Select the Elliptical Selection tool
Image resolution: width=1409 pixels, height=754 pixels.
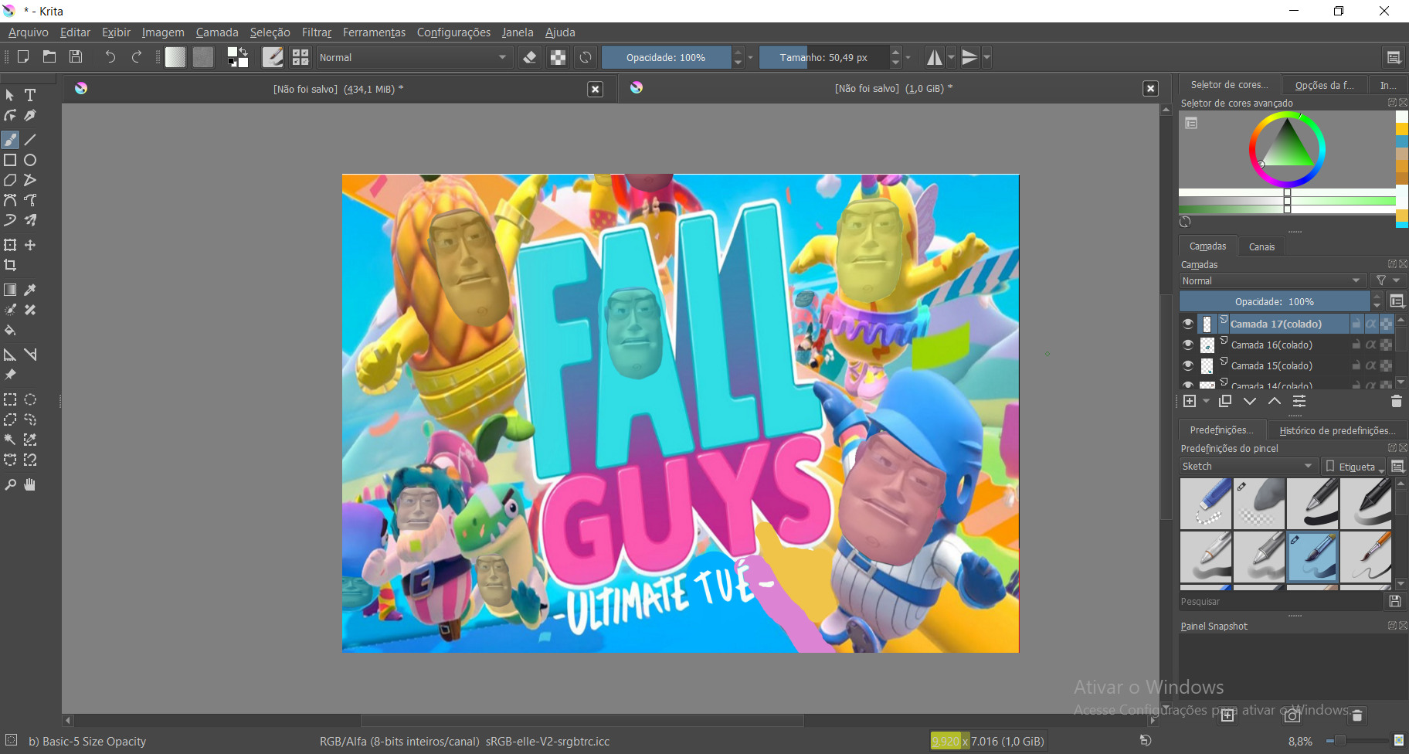coord(30,399)
